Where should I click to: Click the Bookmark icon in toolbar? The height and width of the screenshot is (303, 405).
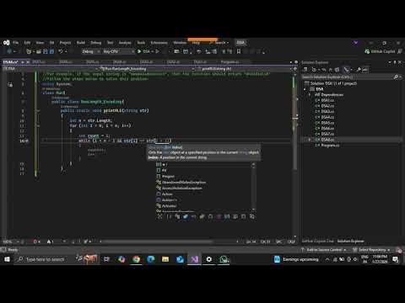(x=239, y=51)
